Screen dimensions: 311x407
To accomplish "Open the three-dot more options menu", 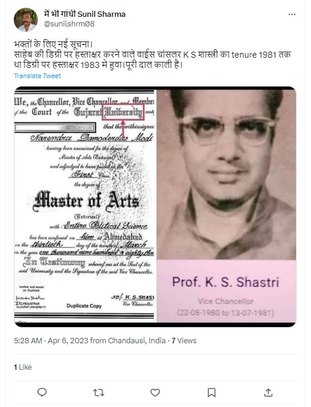I will pyautogui.click(x=292, y=14).
